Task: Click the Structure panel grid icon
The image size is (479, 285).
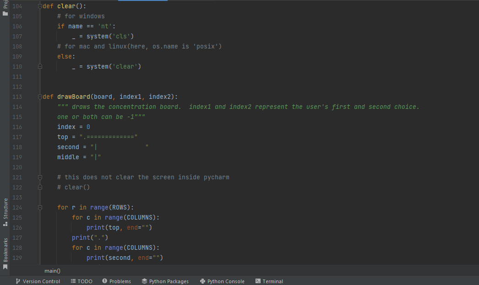Action: point(5,224)
